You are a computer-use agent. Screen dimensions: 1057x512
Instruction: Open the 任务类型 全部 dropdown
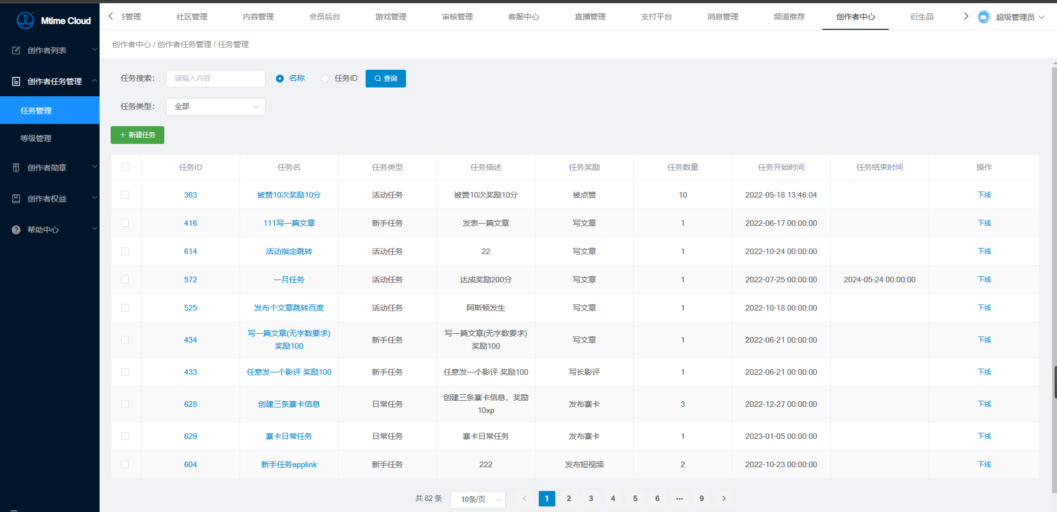click(x=216, y=107)
